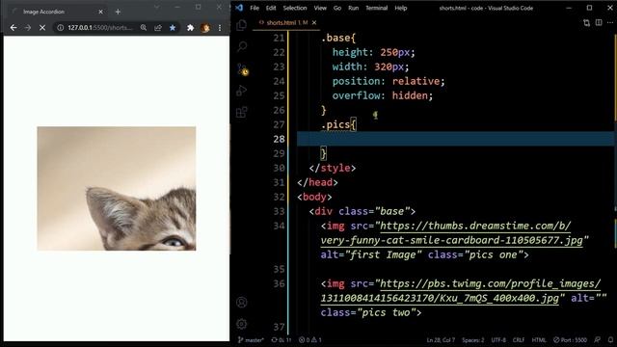Click the zoom magnifier icon in address bar
Viewport: 617px width, 347px height.
(144, 28)
